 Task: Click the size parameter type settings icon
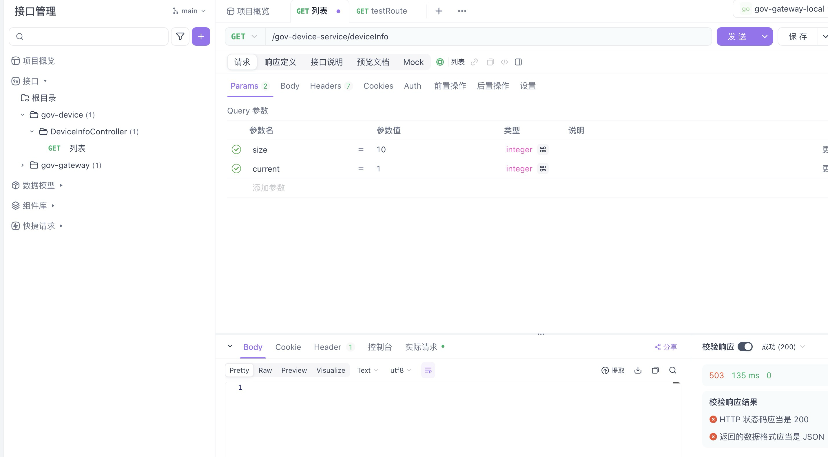(x=543, y=149)
